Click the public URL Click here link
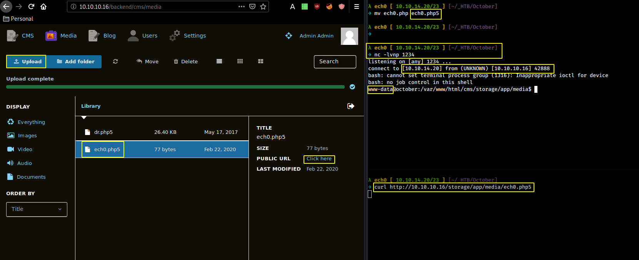Screen dimensions: 639x260 319,159
